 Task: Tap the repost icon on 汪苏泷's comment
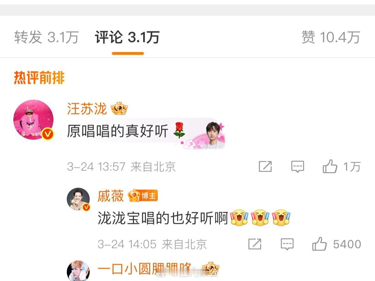click(x=265, y=167)
